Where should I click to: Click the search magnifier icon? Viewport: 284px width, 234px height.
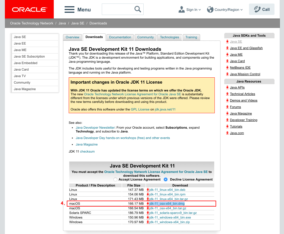point(138,9)
